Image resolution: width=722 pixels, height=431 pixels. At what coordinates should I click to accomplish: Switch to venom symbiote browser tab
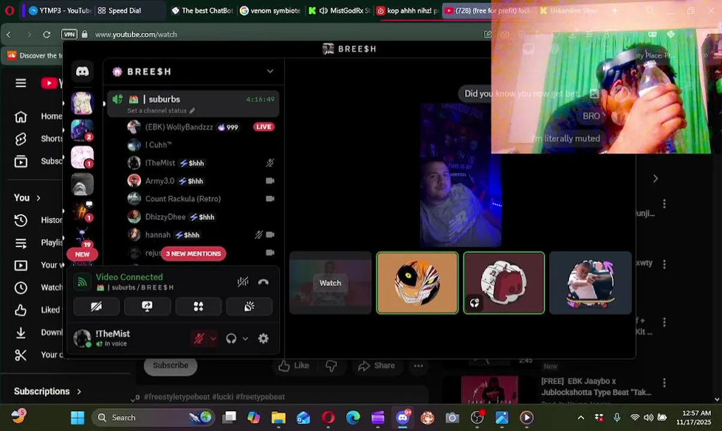pyautogui.click(x=270, y=11)
